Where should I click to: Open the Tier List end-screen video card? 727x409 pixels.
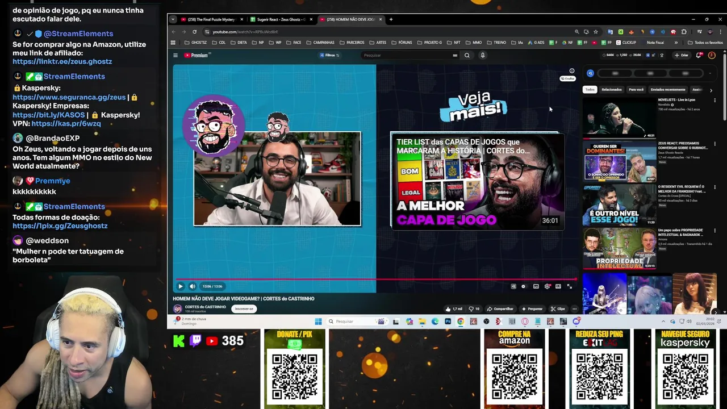click(x=477, y=181)
